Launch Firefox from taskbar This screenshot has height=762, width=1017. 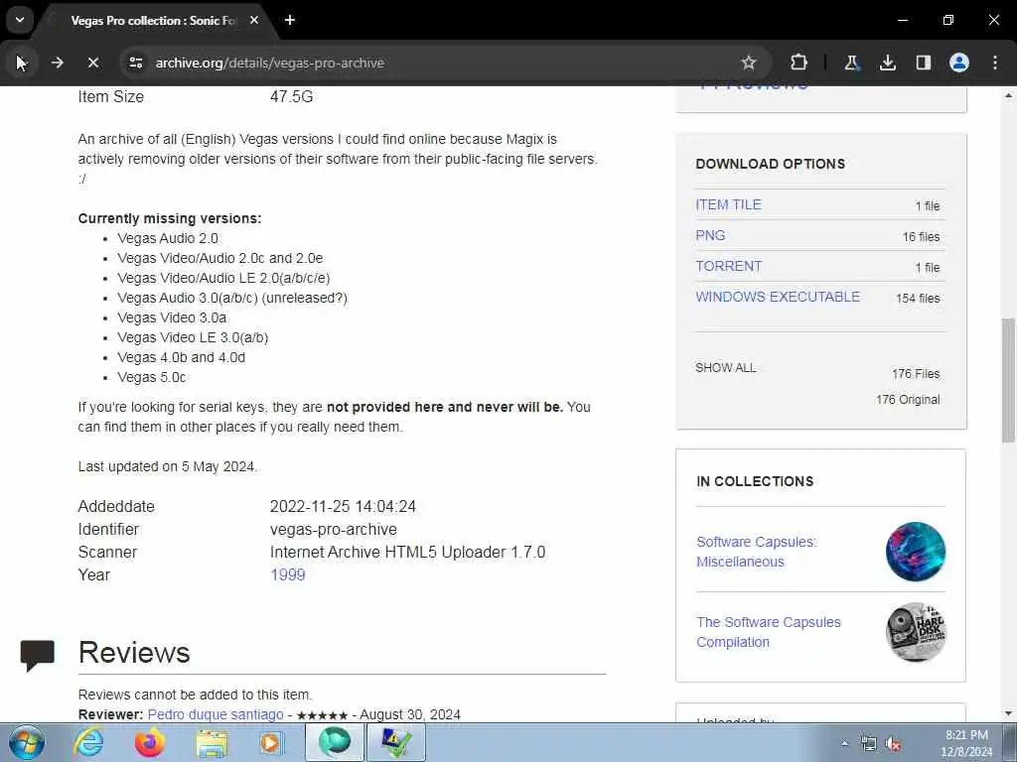[149, 742]
